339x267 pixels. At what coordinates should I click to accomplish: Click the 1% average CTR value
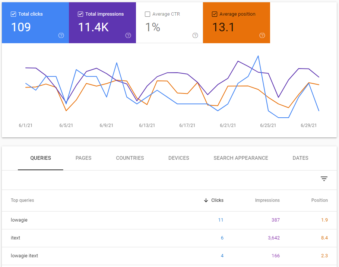click(x=153, y=27)
